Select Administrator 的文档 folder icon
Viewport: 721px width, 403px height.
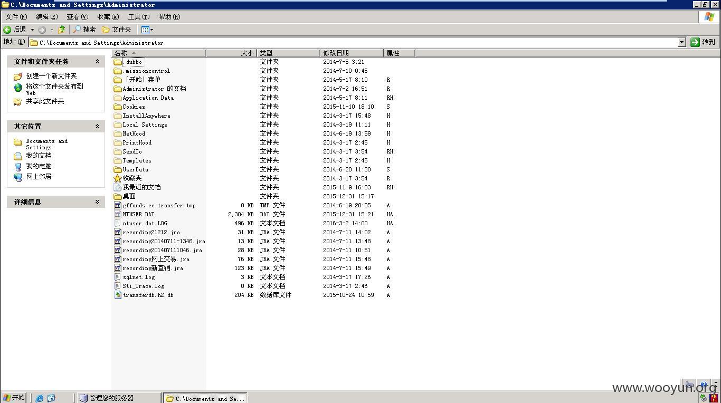point(118,89)
